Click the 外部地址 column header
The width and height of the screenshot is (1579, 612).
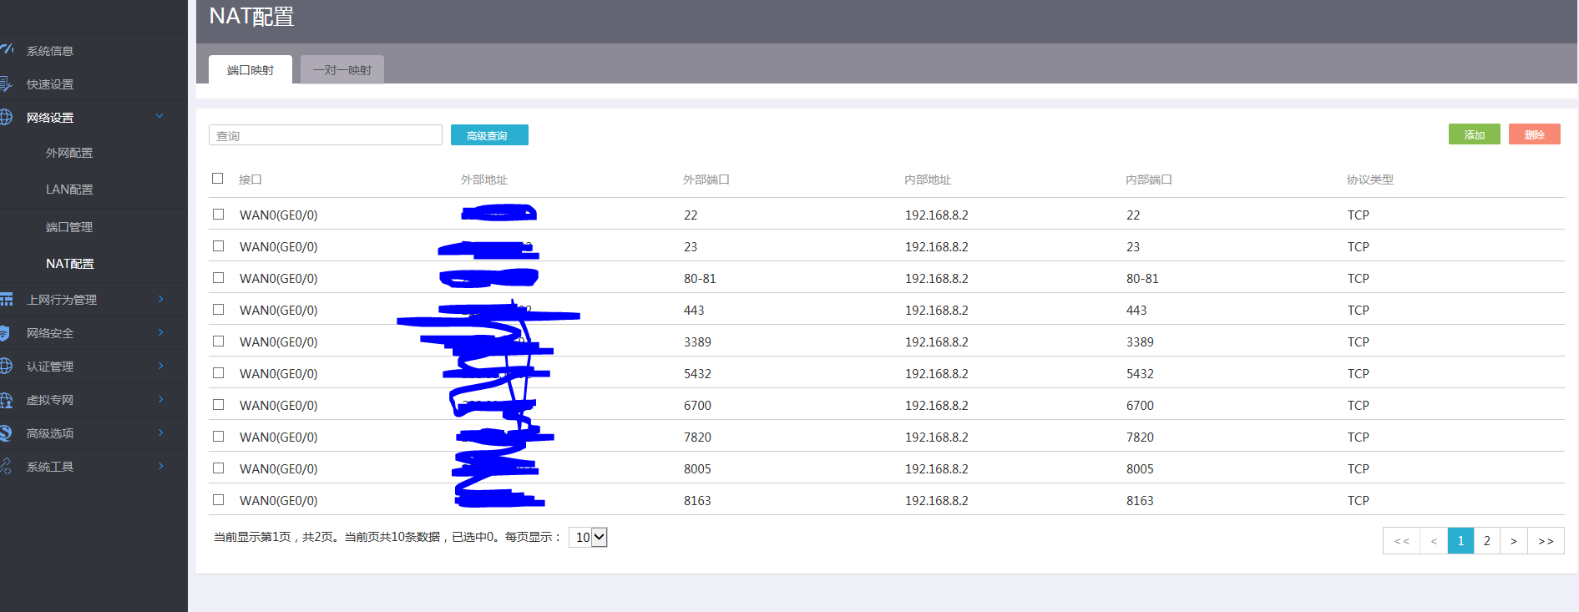pos(484,180)
